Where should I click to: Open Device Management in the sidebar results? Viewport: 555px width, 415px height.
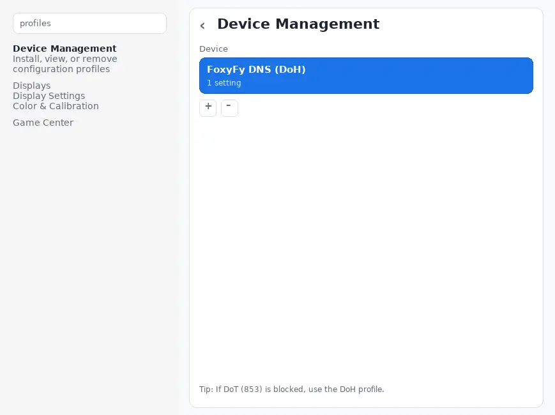pyautogui.click(x=65, y=49)
